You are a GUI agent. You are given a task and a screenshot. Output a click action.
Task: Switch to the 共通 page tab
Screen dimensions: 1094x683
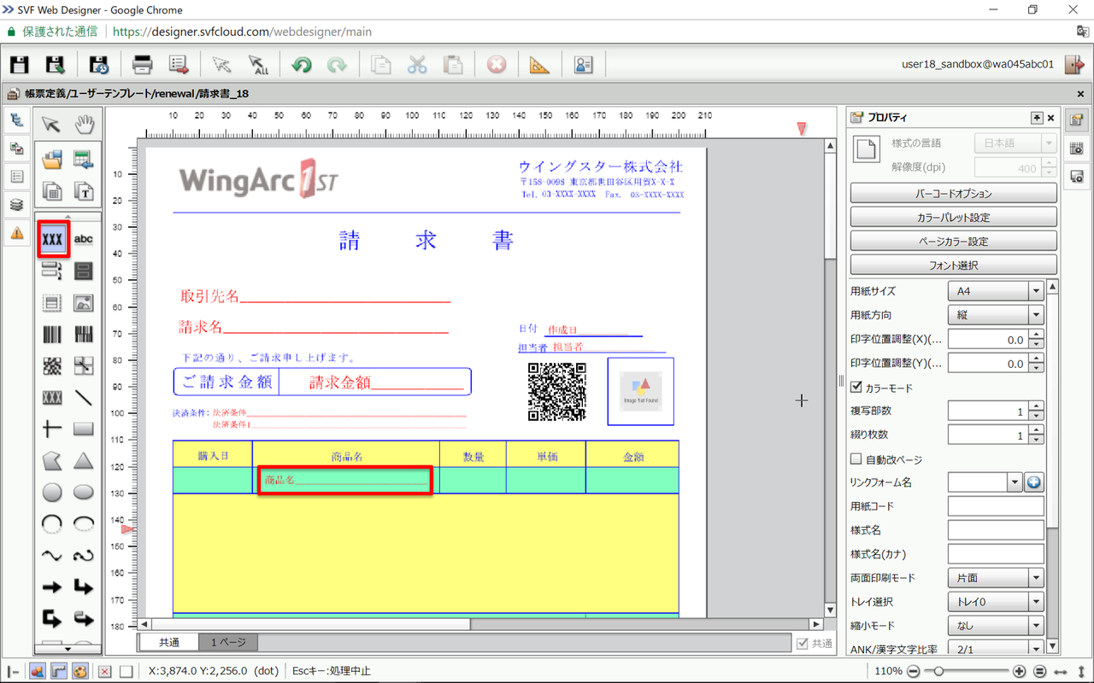click(168, 643)
